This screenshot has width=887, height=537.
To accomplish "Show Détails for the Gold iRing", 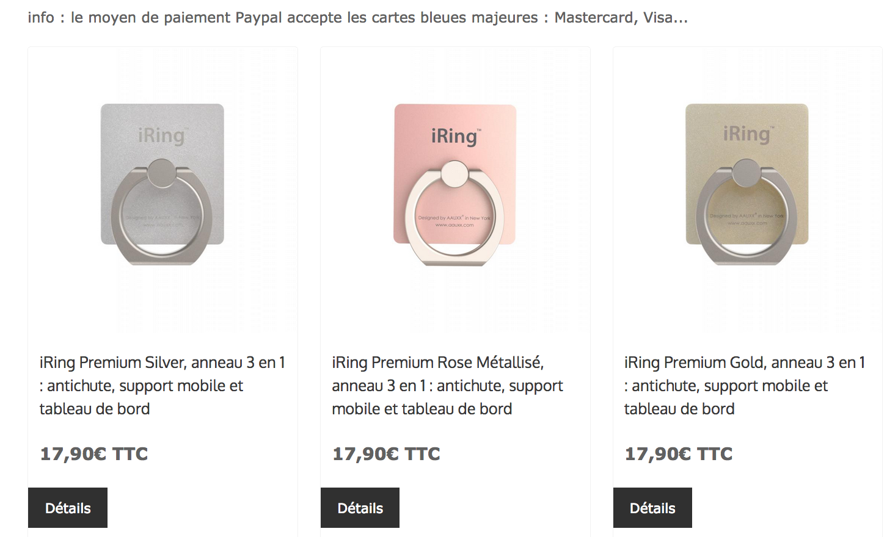I will [x=652, y=508].
